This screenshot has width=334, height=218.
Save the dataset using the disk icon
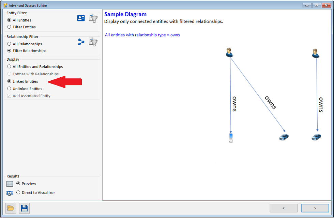click(x=24, y=208)
